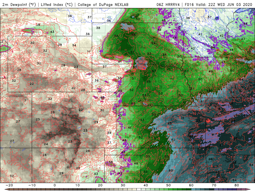Click the 'College of DuPage NEXLAB' label
This screenshot has height=191, width=255.
click(x=103, y=4)
